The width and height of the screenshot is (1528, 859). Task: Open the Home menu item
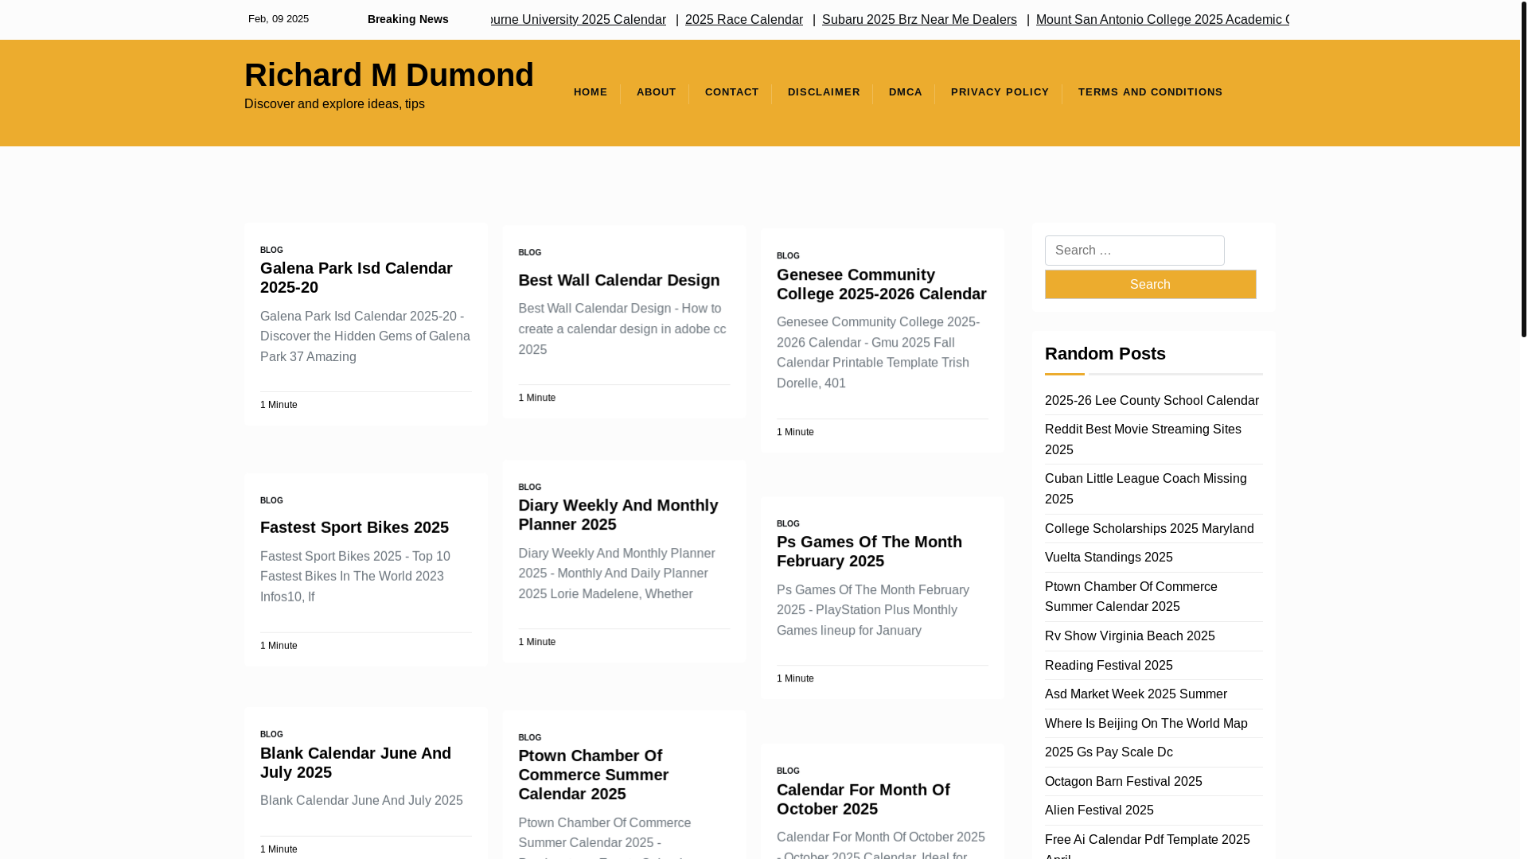pyautogui.click(x=591, y=92)
